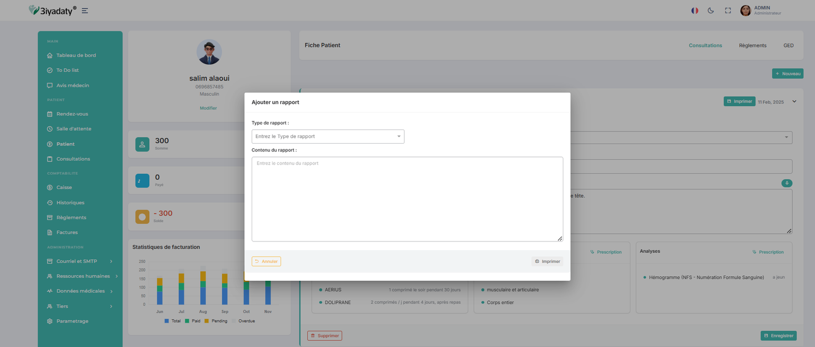Click the French flag language icon

[694, 11]
